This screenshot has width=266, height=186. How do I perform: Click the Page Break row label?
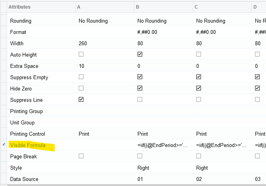(24, 156)
